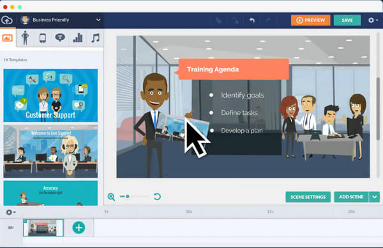383x248 pixels.
Task: Click the canvas vertical scrollbar
Action: (x=378, y=108)
